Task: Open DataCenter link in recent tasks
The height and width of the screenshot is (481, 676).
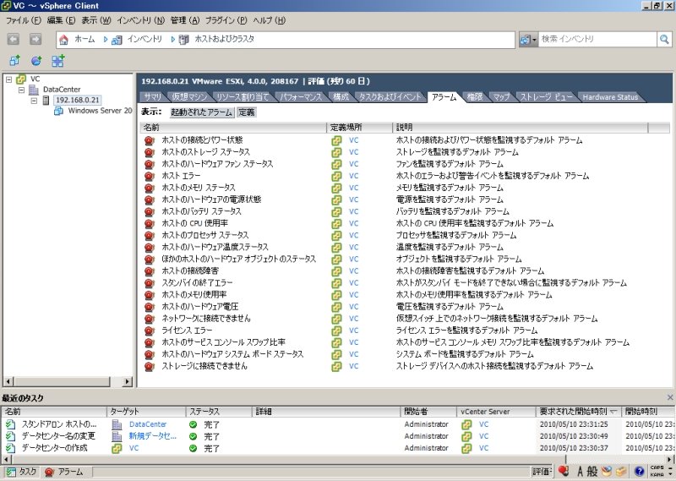Action: click(x=147, y=424)
